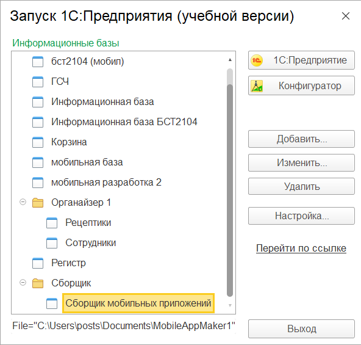361x345 pixels.
Task: Click the icon next to бст2104 (мобил)
Action: (x=38, y=62)
